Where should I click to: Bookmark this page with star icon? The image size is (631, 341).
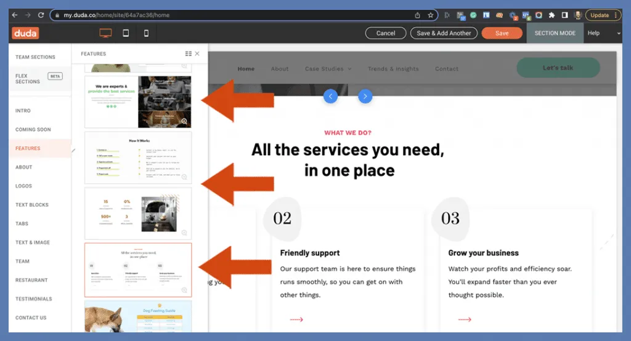pos(431,15)
